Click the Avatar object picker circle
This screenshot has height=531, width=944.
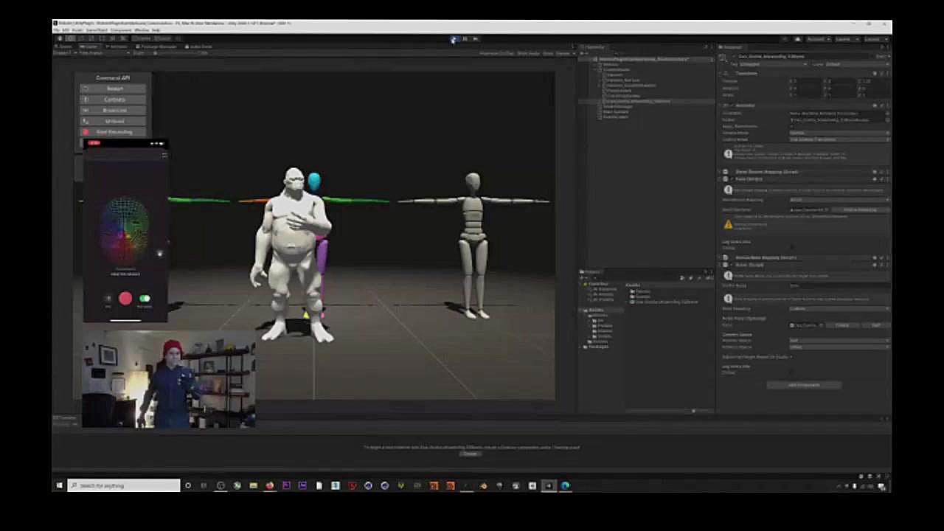pos(887,119)
